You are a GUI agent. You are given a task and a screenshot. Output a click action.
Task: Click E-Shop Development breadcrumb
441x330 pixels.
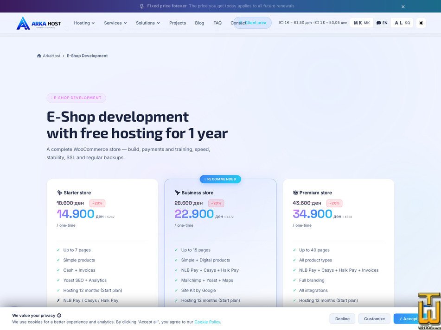coord(87,56)
